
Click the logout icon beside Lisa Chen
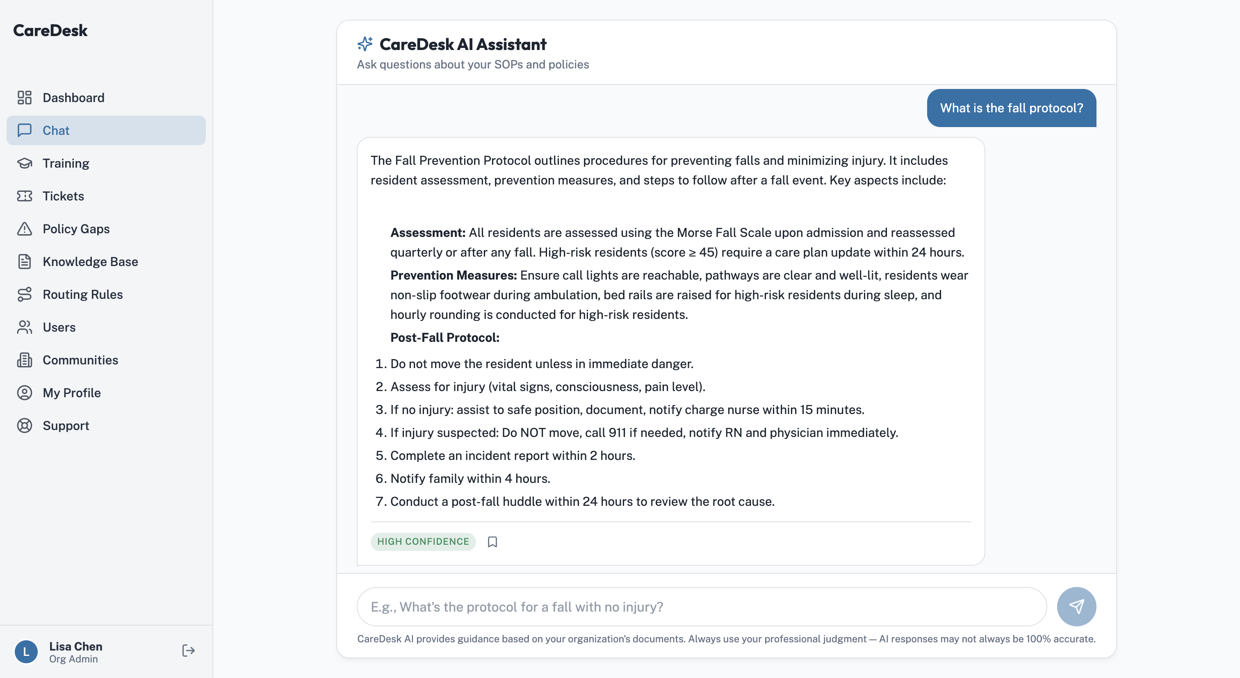188,651
